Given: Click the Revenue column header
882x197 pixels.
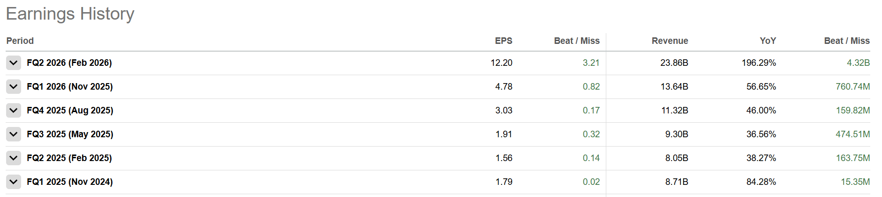Looking at the screenshot, I should click(670, 41).
